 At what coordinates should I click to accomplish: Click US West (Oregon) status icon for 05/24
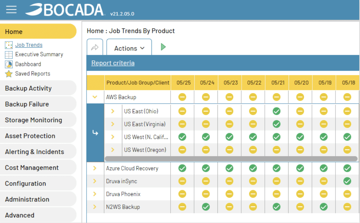(x=206, y=150)
